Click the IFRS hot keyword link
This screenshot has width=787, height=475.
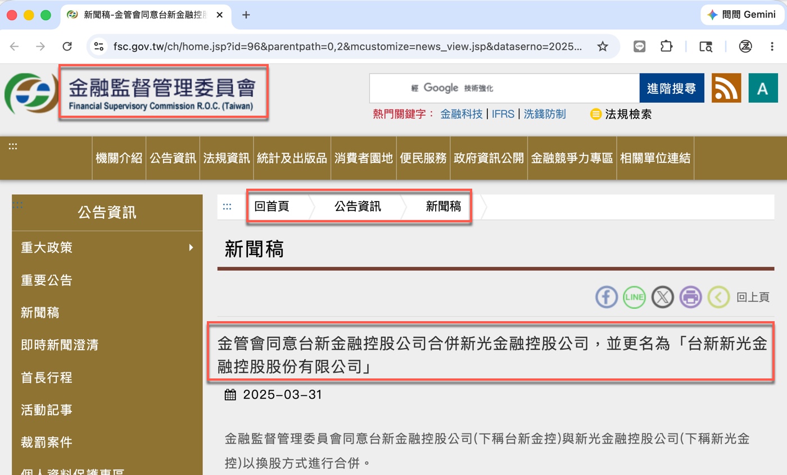coord(503,115)
